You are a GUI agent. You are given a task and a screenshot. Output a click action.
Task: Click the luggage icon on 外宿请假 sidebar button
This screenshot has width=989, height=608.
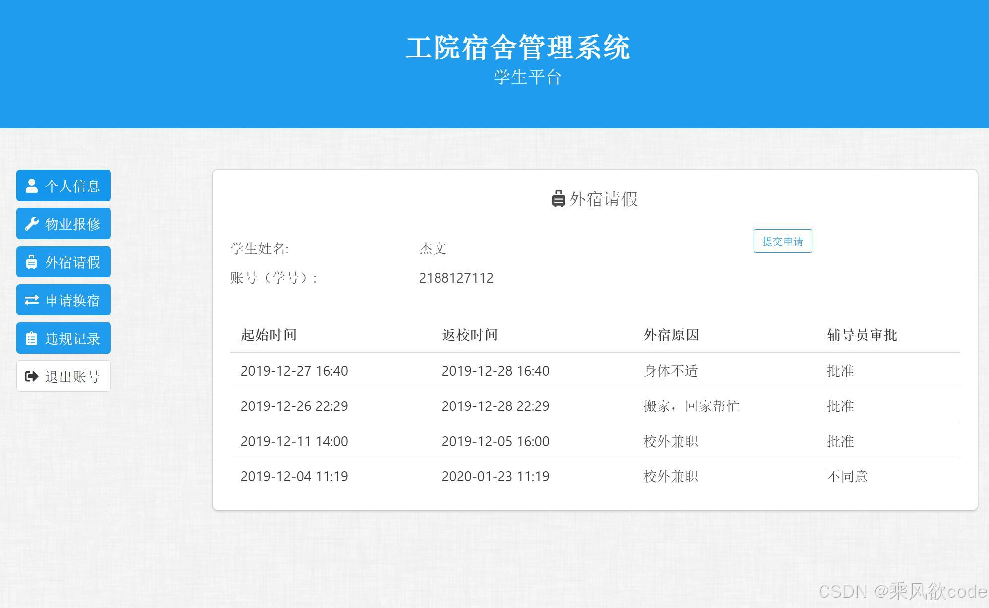coord(31,262)
